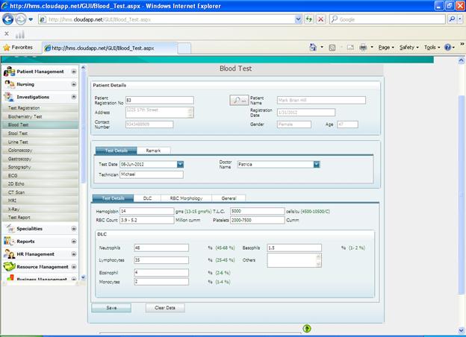Click the Favorites star icon

[x=6, y=47]
